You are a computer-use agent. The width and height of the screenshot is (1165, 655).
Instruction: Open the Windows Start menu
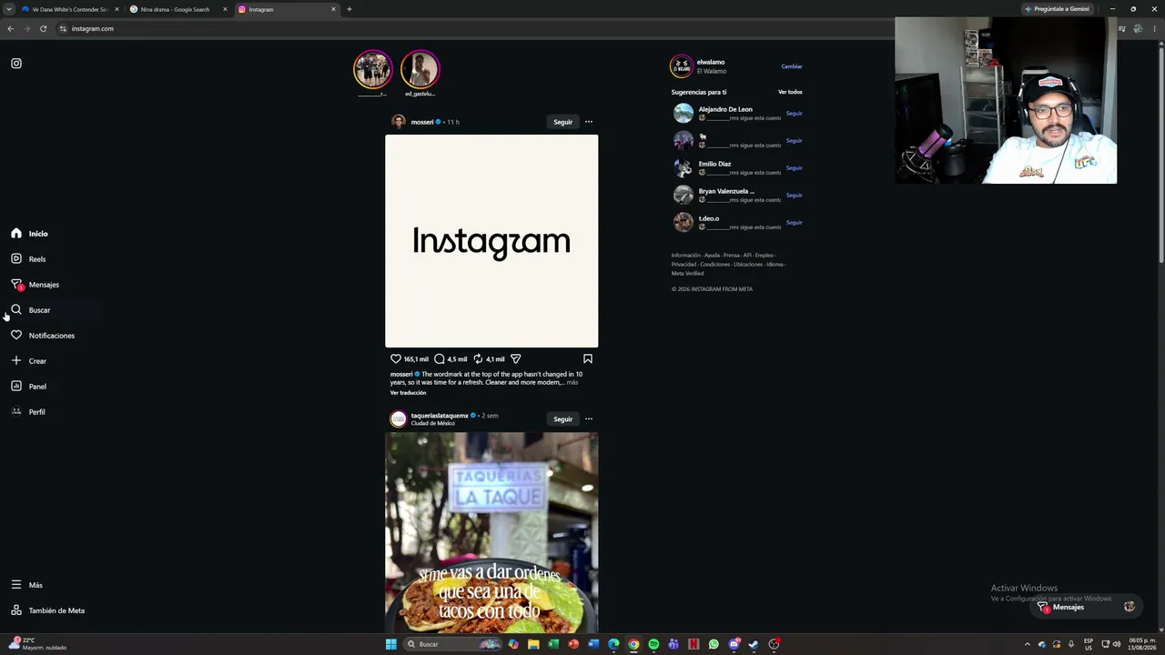pyautogui.click(x=391, y=644)
